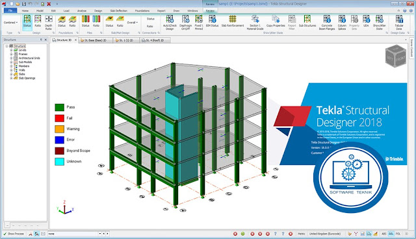Click the Connections Ratio button
Image resolution: width=416 pixels, height=239 pixels.
(x=150, y=26)
